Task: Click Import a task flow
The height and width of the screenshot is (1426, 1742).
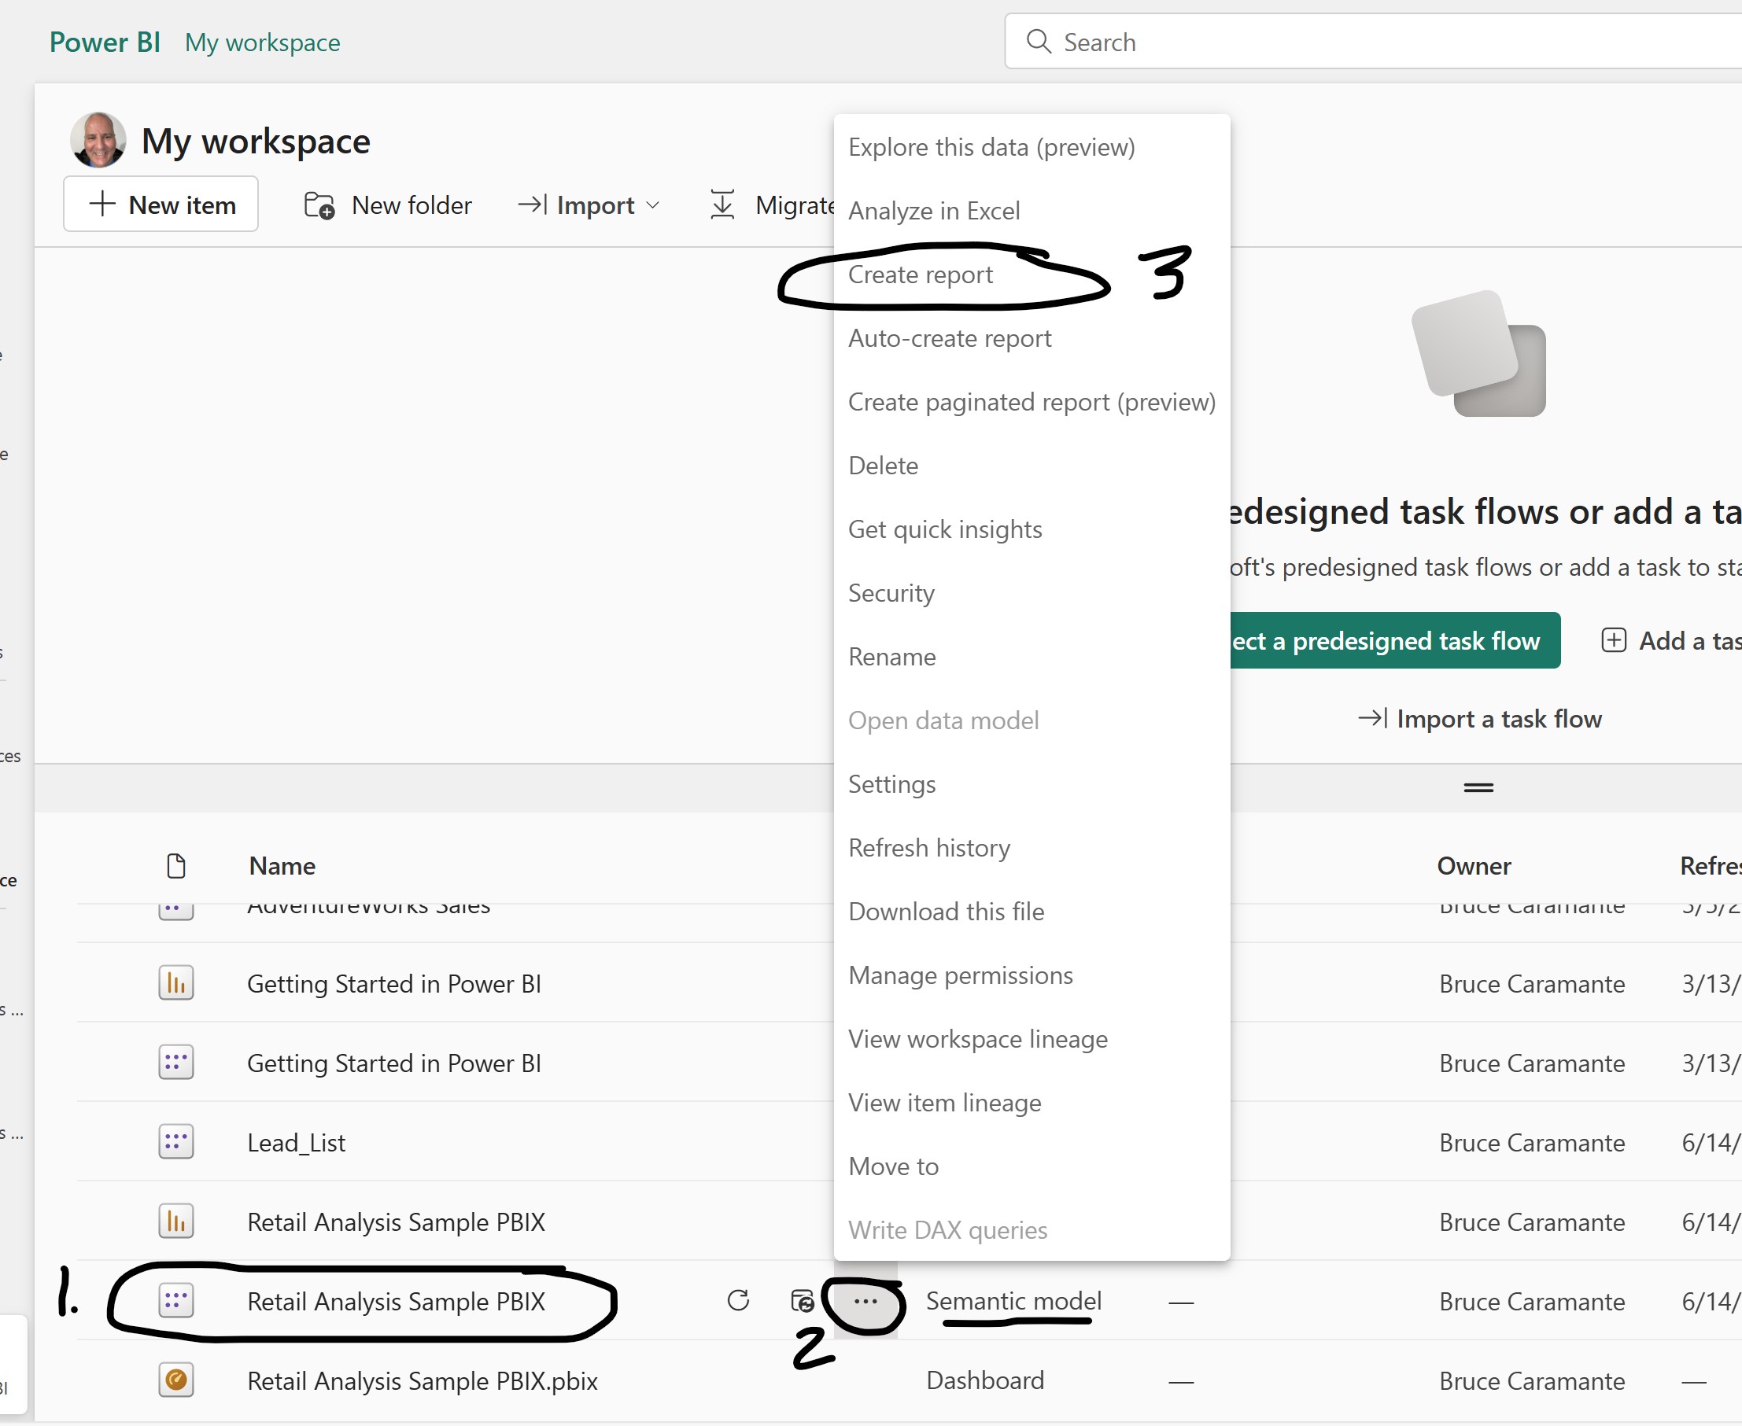Action: tap(1480, 719)
